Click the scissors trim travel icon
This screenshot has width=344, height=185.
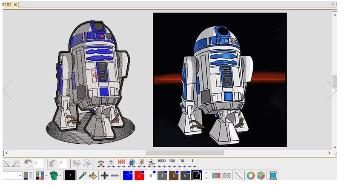coord(152,163)
